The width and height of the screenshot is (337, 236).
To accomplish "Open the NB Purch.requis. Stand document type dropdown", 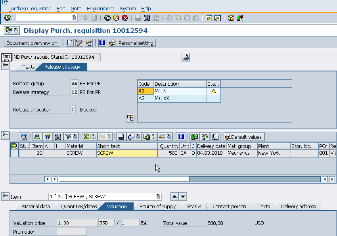I will pos(66,57).
